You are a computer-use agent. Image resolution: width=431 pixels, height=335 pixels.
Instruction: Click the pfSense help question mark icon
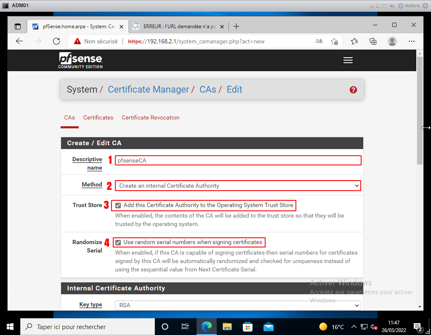coord(353,90)
